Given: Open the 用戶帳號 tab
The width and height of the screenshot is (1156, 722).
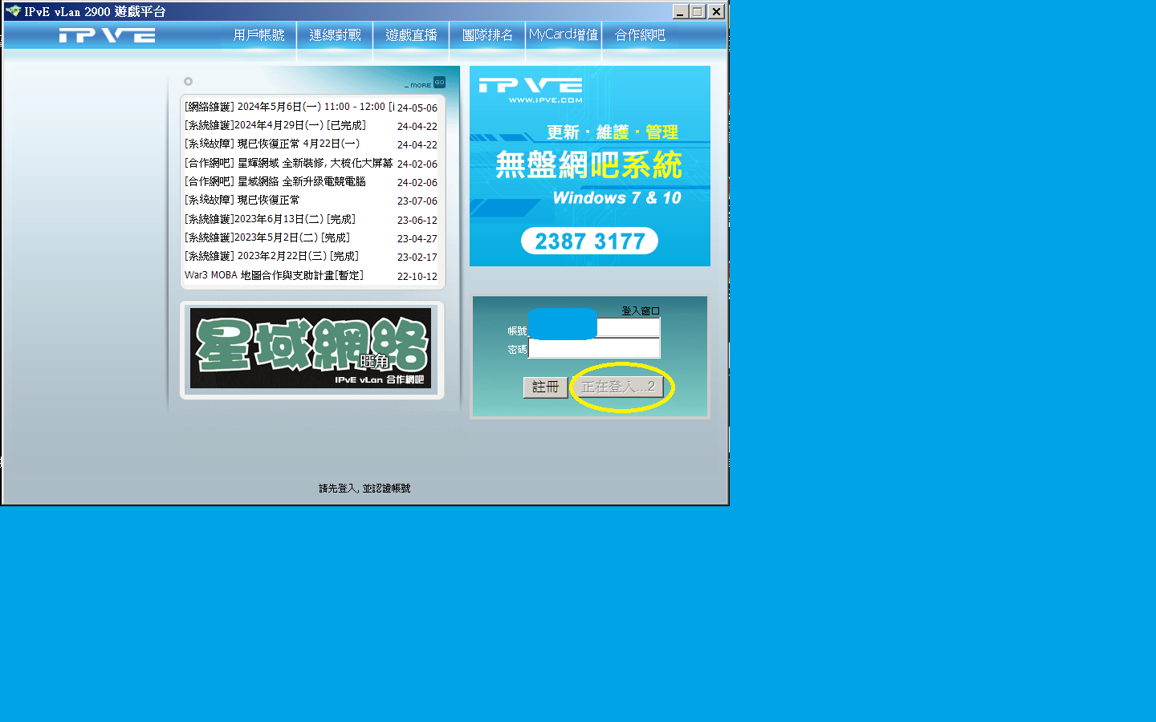Looking at the screenshot, I should point(258,35).
